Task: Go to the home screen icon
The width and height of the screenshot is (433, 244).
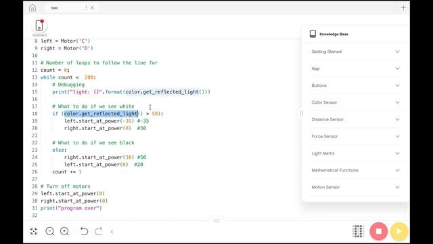Action: pos(32,7)
